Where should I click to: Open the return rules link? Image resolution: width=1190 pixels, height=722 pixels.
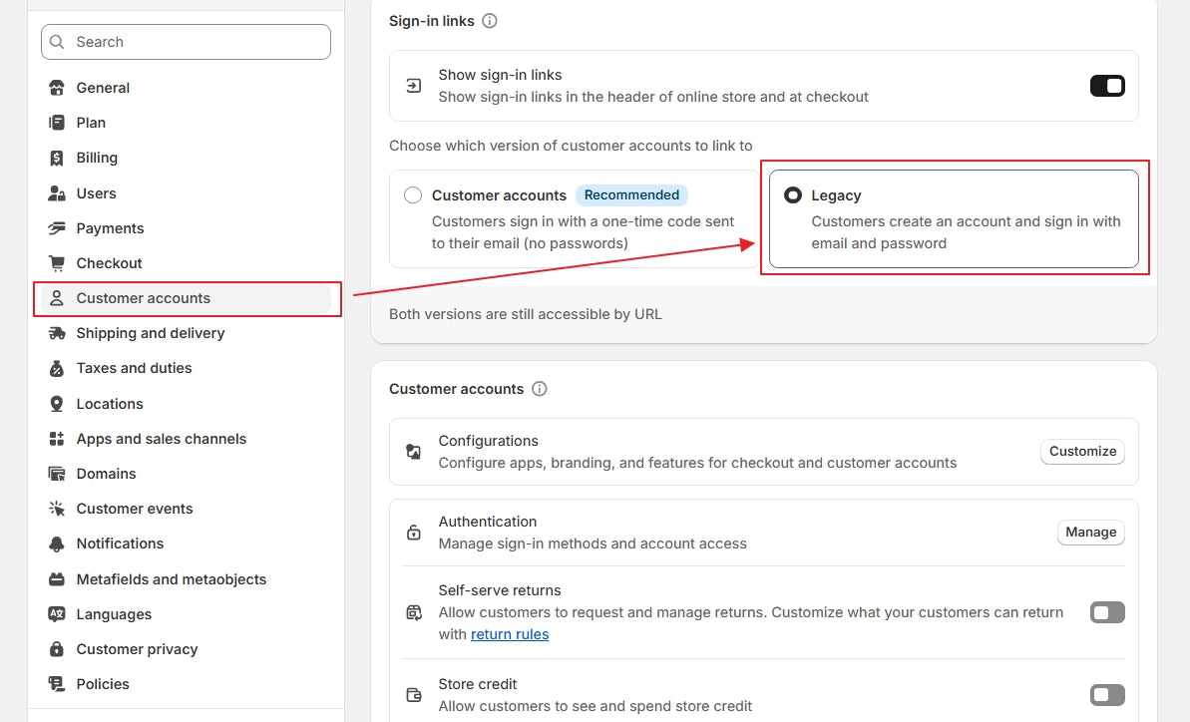[510, 634]
